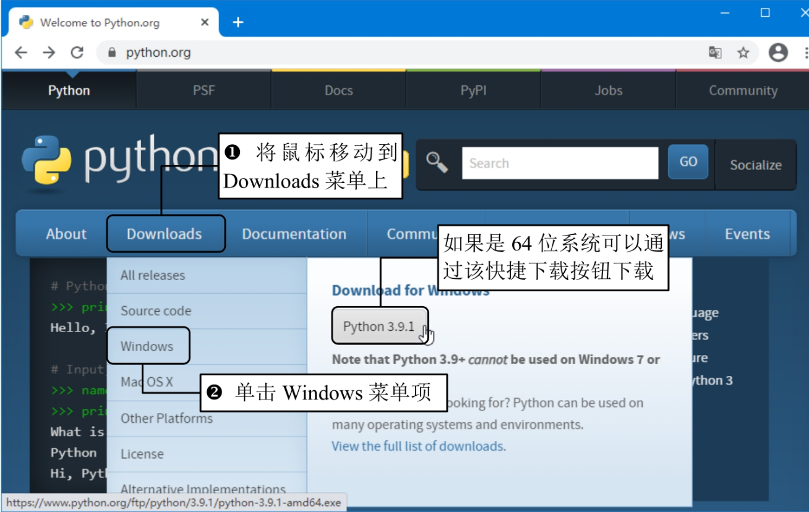Screen dimensions: 809x512
Task: Open the user profile avatar
Action: [778, 53]
